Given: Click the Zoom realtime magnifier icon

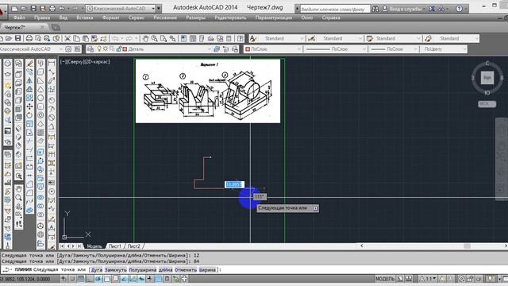Looking at the screenshot, I should 155,38.
